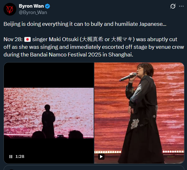The height and width of the screenshot is (170, 187).
Task: Pause the left video
Action: click(x=11, y=157)
